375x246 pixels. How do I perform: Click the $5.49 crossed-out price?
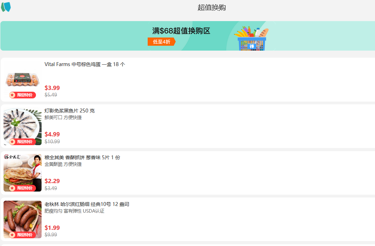pos(51,95)
